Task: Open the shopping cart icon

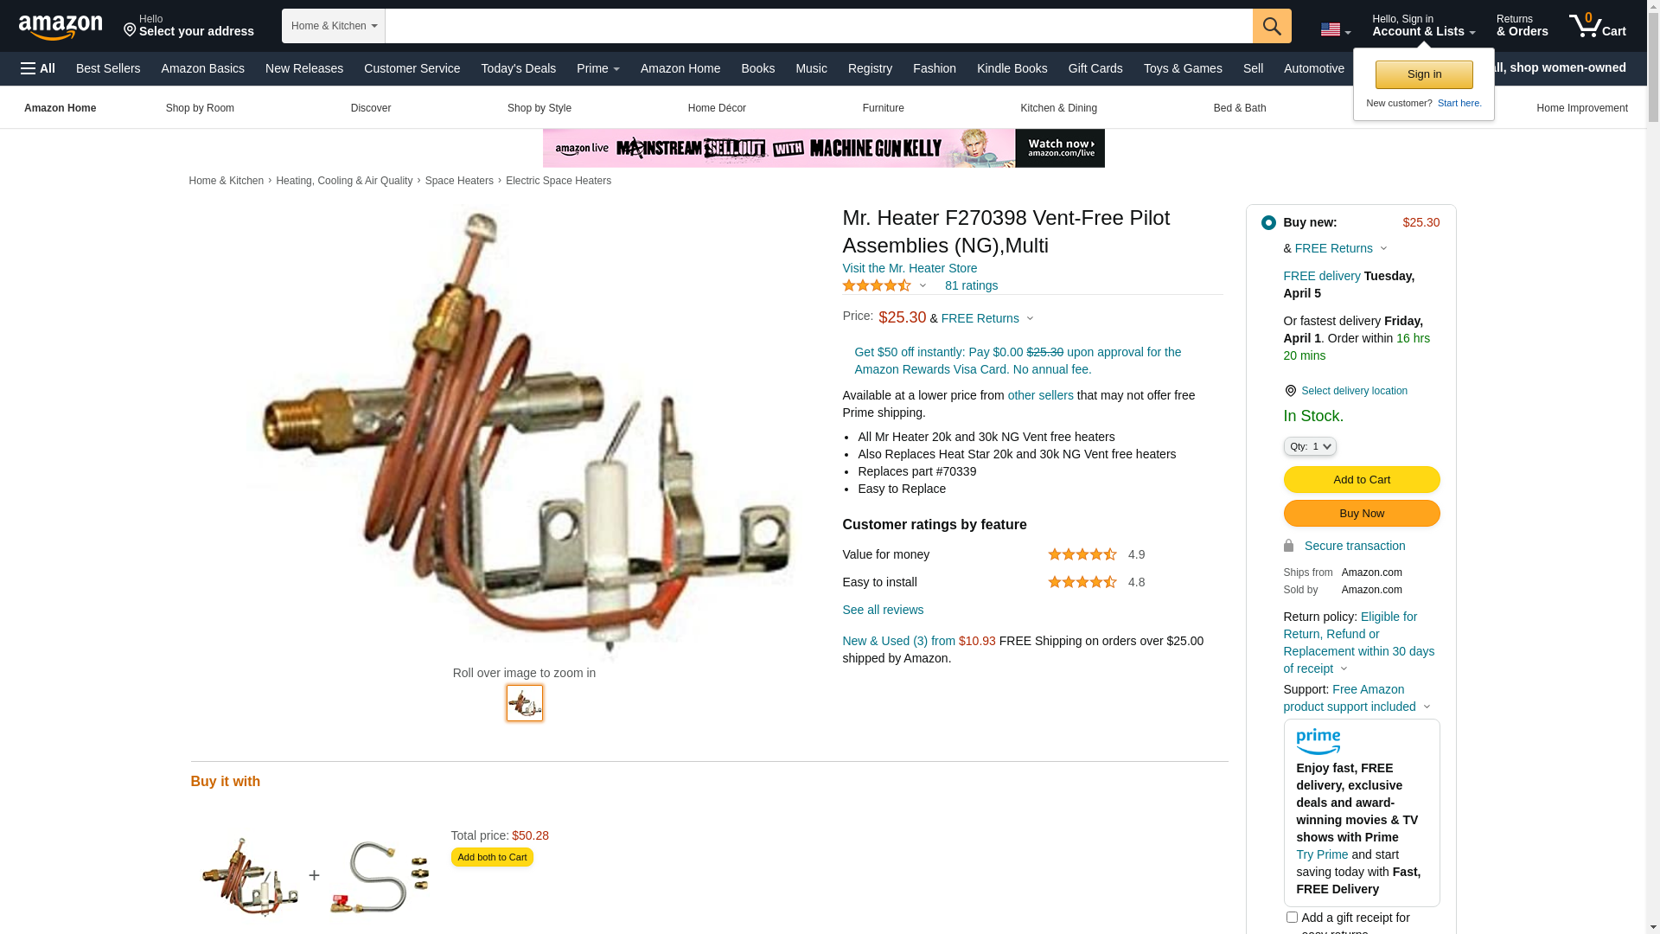Action: pyautogui.click(x=1597, y=26)
